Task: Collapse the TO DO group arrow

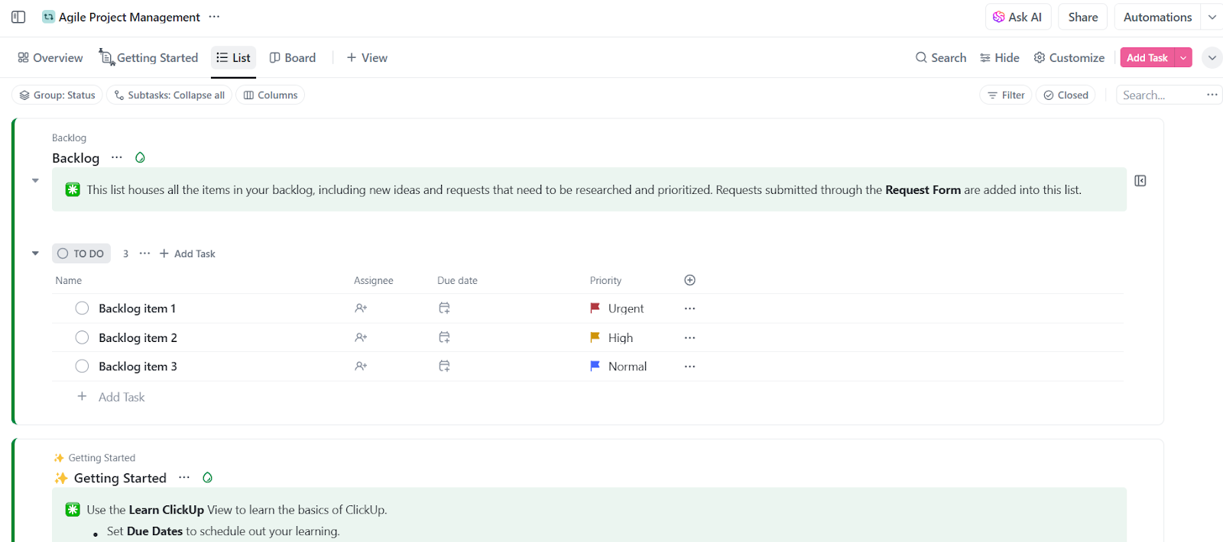Action: point(35,253)
